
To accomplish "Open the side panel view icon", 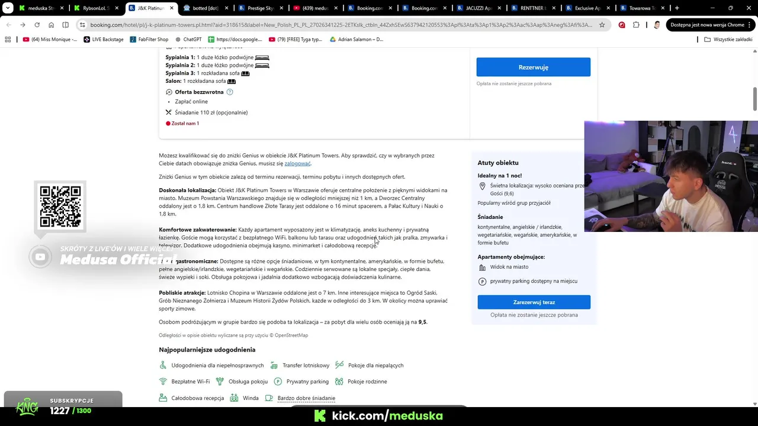I will pyautogui.click(x=65, y=25).
